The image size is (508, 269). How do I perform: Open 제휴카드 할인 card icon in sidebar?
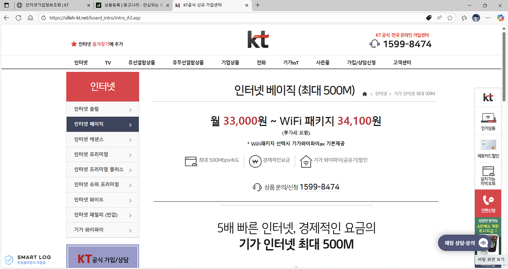pos(488,149)
